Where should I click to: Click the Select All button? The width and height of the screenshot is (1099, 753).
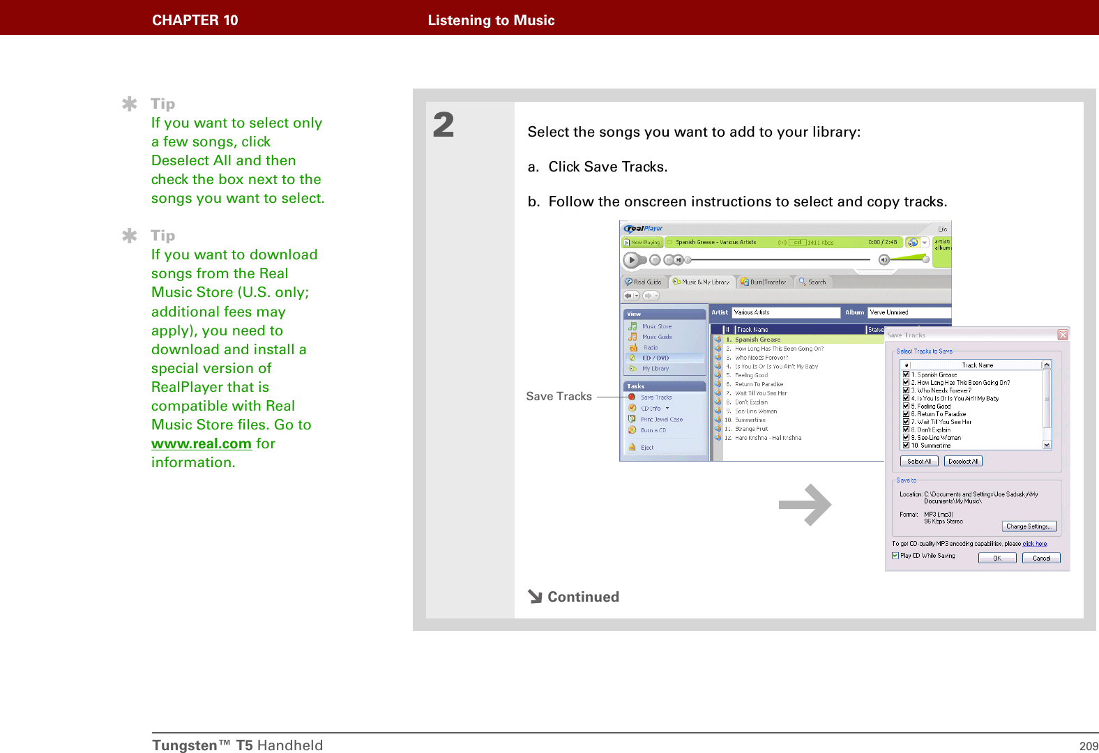(x=919, y=461)
